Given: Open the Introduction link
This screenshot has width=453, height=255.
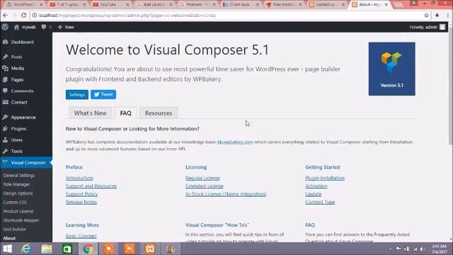Looking at the screenshot, I should click(x=79, y=178).
